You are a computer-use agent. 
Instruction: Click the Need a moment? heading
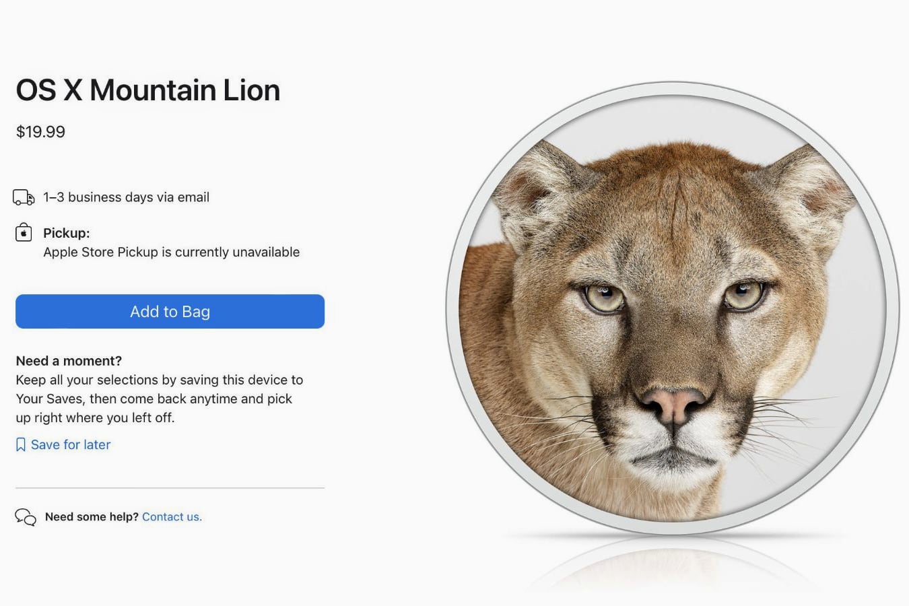(69, 361)
